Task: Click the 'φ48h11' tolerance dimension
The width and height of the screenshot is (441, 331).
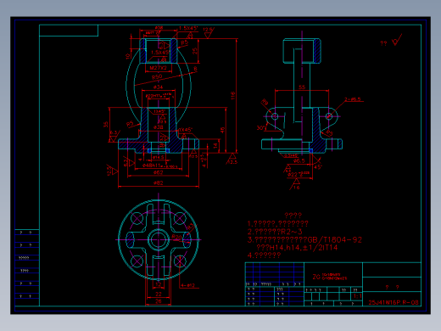Action: point(159,165)
